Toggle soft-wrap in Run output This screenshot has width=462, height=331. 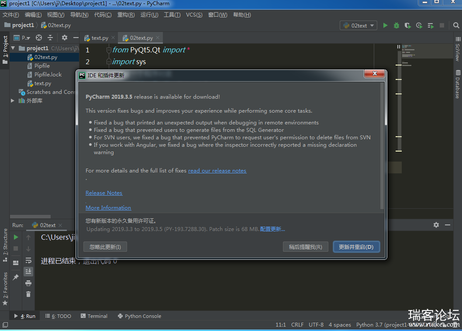click(28, 260)
